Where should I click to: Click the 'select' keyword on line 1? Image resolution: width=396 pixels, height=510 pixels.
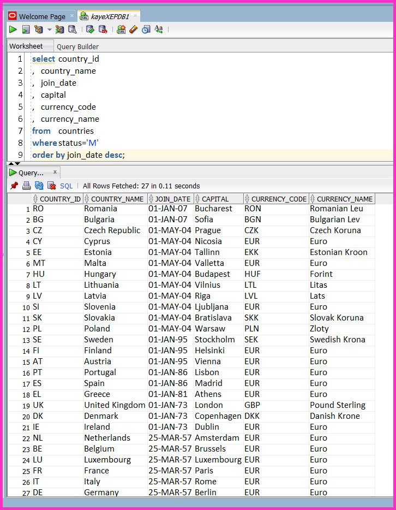click(x=44, y=59)
